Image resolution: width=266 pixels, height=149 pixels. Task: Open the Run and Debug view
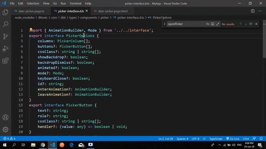click(5, 49)
